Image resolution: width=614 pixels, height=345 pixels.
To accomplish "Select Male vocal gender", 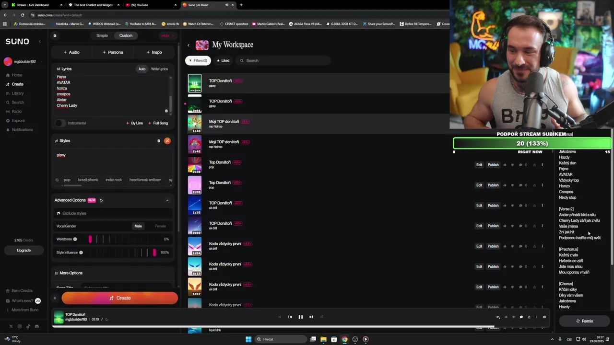I will click(x=138, y=226).
